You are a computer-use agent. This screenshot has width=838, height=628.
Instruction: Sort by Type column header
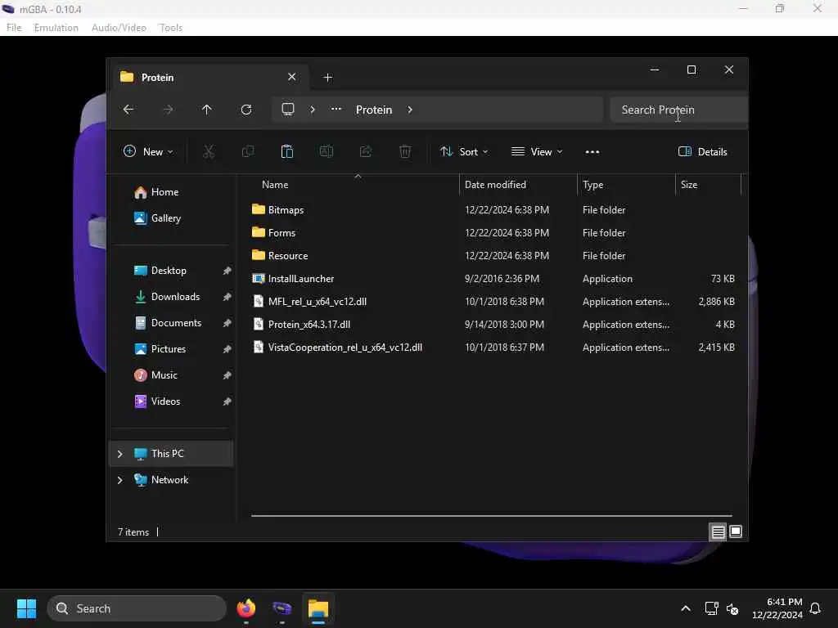point(626,185)
